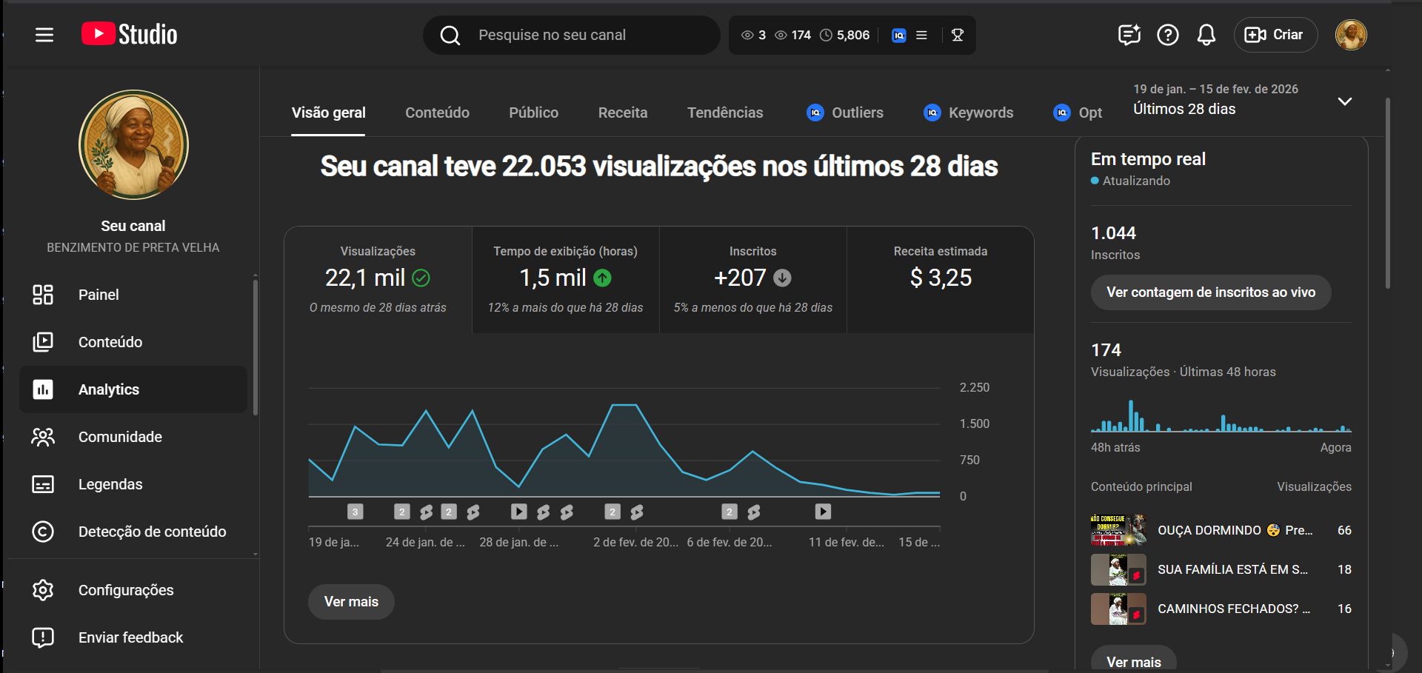Click the blue vidIQ logo in top bar
Screen dimensions: 1422x673
tap(898, 35)
